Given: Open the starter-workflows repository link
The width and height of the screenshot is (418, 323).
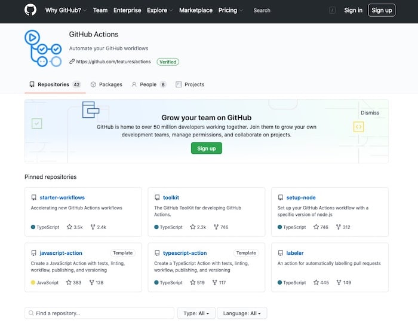Looking at the screenshot, I should pyautogui.click(x=62, y=197).
